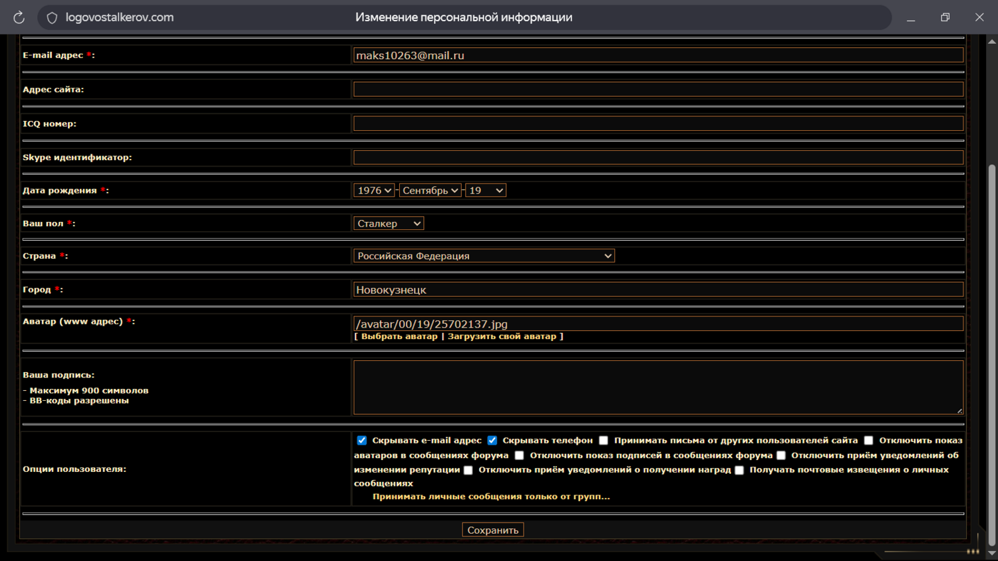Uncheck "Скрывать e-mail адрес" checkbox
The width and height of the screenshot is (998, 561).
pos(362,441)
